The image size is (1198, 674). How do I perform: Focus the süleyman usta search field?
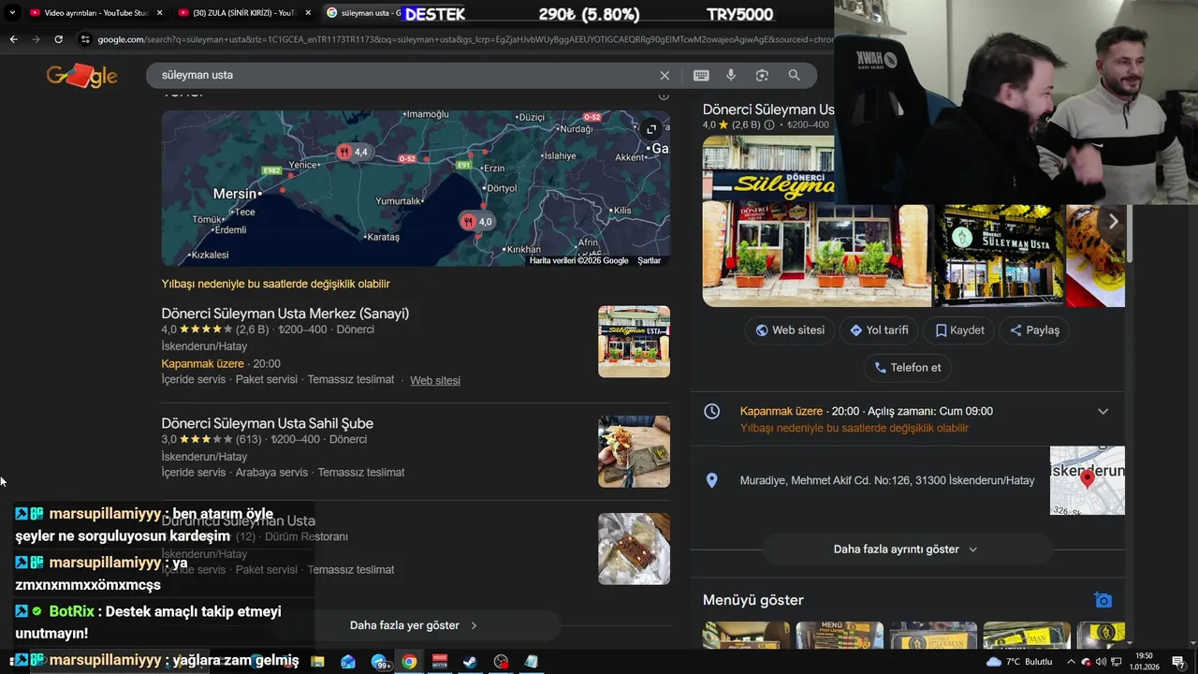click(402, 75)
